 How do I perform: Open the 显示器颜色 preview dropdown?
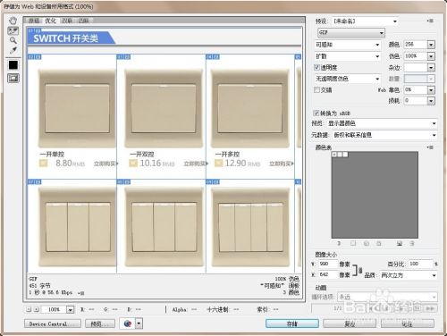pyautogui.click(x=382, y=123)
